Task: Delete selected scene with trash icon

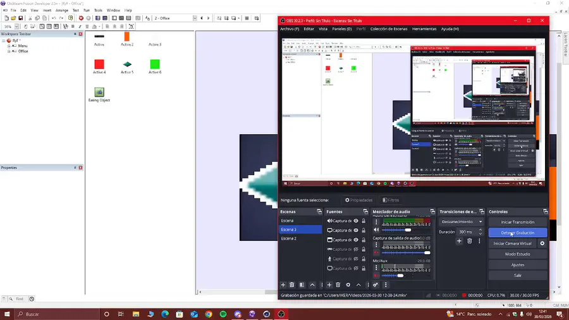Action: click(x=291, y=285)
